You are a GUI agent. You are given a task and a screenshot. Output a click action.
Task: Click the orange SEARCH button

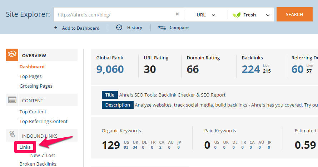point(294,14)
